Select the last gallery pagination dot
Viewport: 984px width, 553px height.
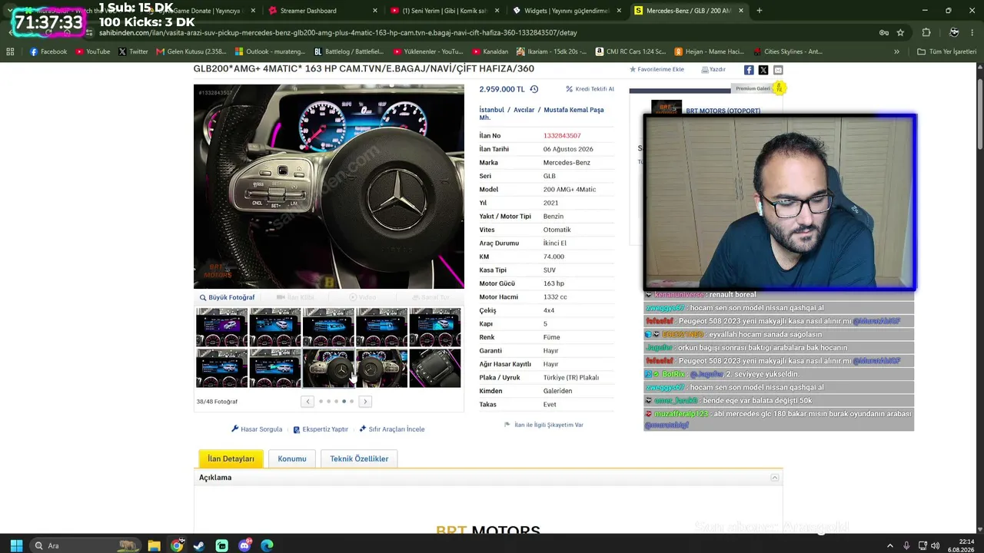[x=351, y=402]
